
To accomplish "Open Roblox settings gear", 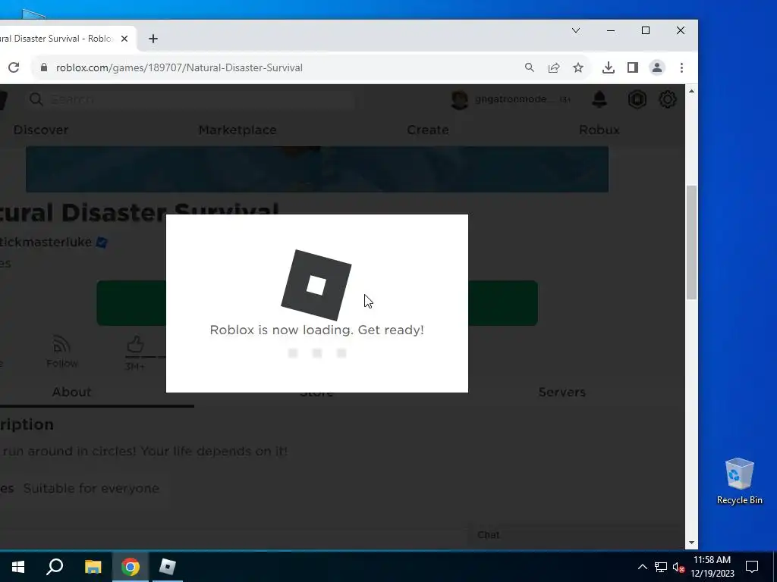I will [x=668, y=99].
